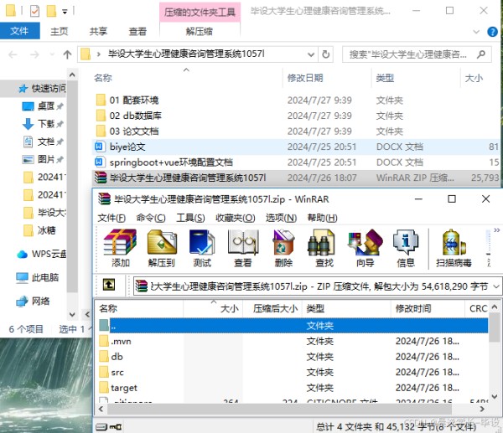Open WinRAR archive path dropdown
This screenshot has height=433, width=503.
496,286
